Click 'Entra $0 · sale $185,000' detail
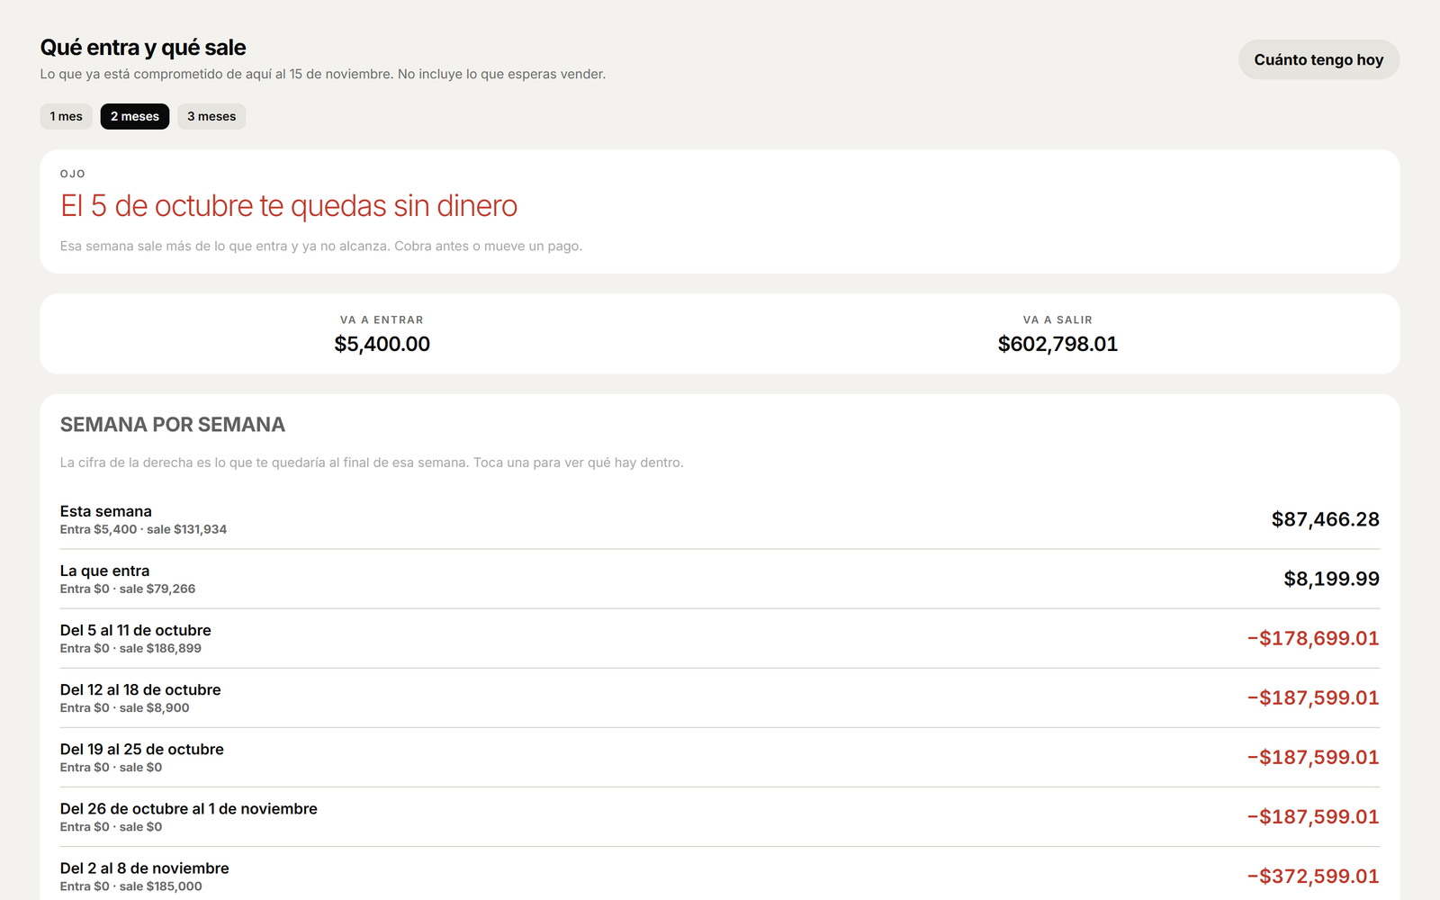Viewport: 1440px width, 900px height. coord(131,886)
